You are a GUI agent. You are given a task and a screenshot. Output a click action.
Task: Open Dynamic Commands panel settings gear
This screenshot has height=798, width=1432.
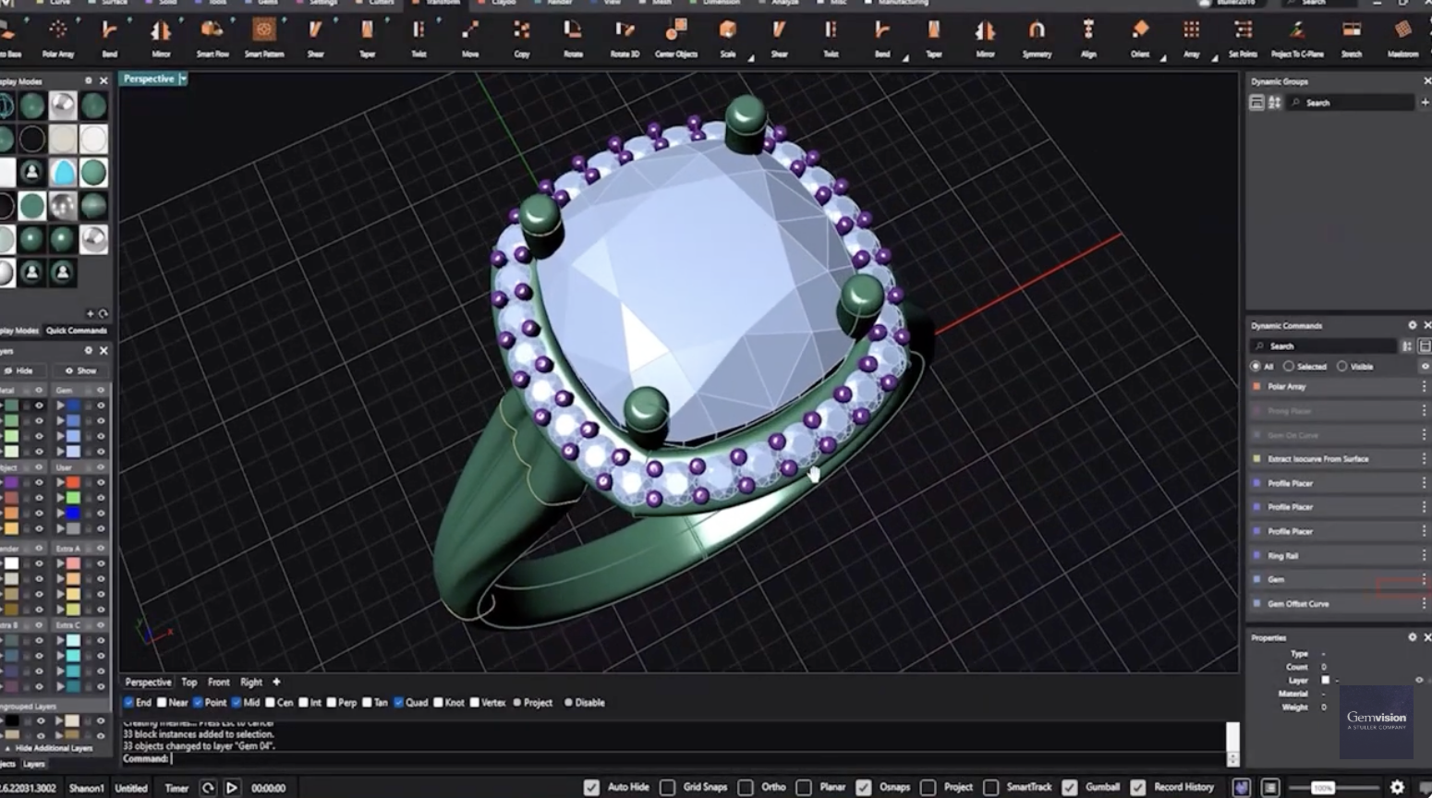[1412, 325]
